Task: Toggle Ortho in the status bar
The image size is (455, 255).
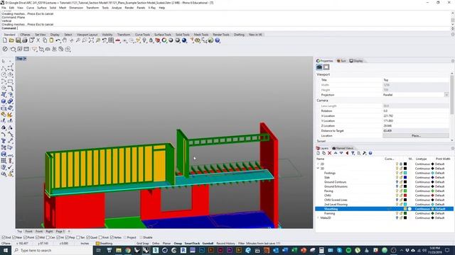Action: pyautogui.click(x=156, y=244)
